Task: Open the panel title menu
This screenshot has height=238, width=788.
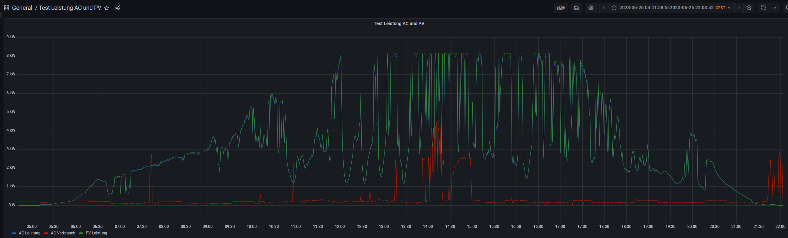Action: pyautogui.click(x=399, y=24)
